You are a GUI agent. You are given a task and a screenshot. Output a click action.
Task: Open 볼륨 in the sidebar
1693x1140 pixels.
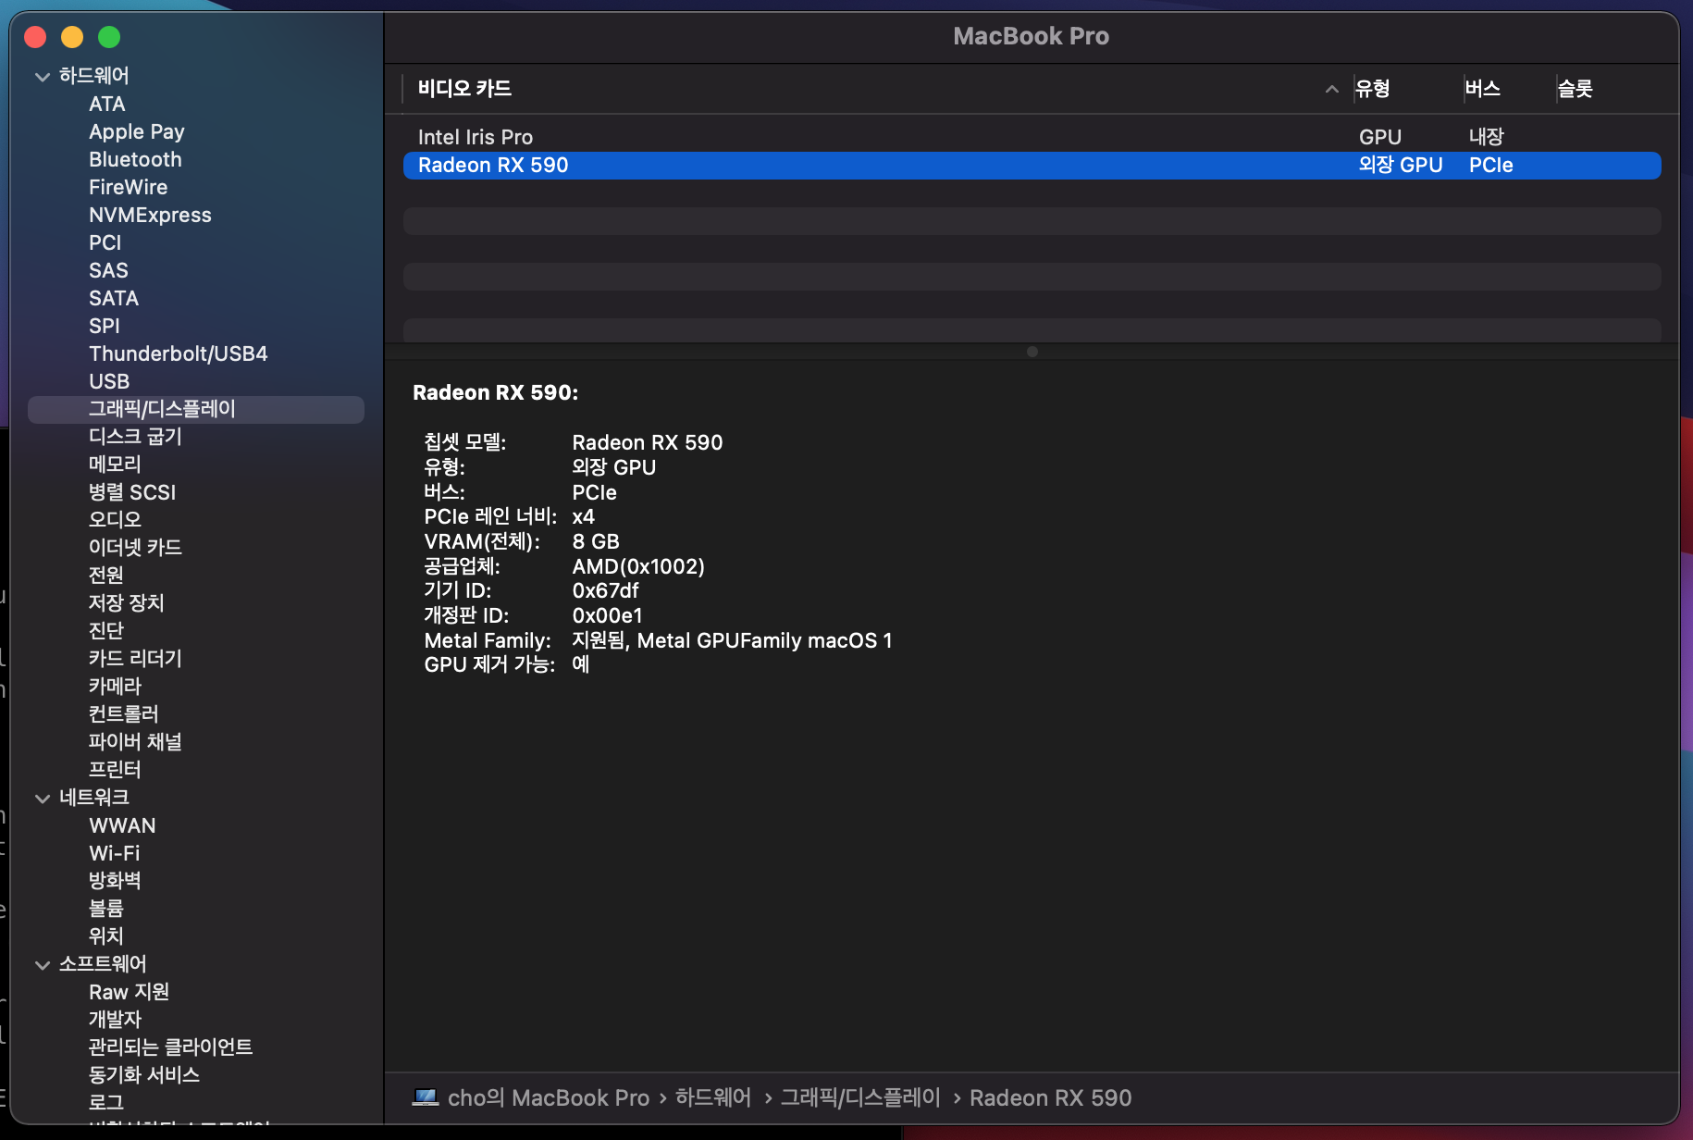tap(106, 909)
